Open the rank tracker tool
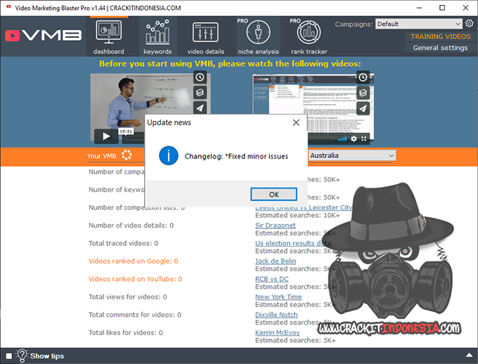 click(x=309, y=37)
